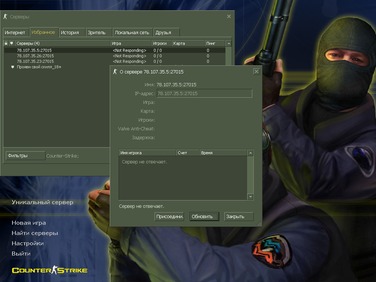Sort players by Время header
Screen dimensions: 376x282
[x=223, y=153]
